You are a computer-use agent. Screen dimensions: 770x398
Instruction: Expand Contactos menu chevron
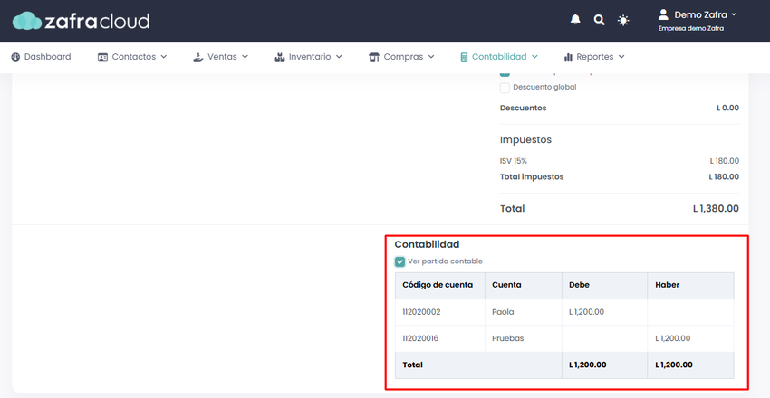(x=164, y=57)
